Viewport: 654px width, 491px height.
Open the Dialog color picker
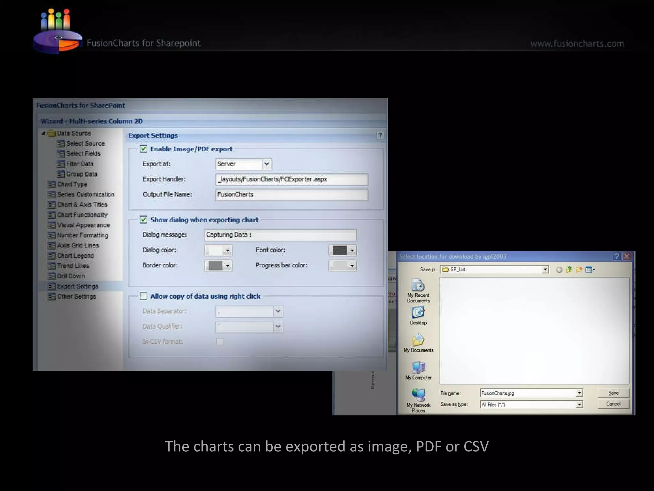(x=218, y=250)
